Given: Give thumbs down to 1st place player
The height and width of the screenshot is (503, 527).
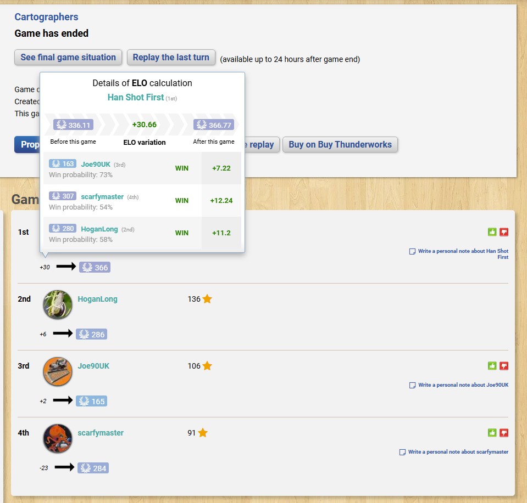Looking at the screenshot, I should pyautogui.click(x=504, y=232).
